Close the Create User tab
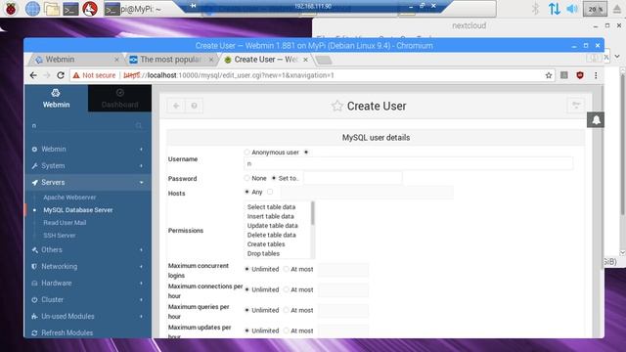 [x=305, y=60]
